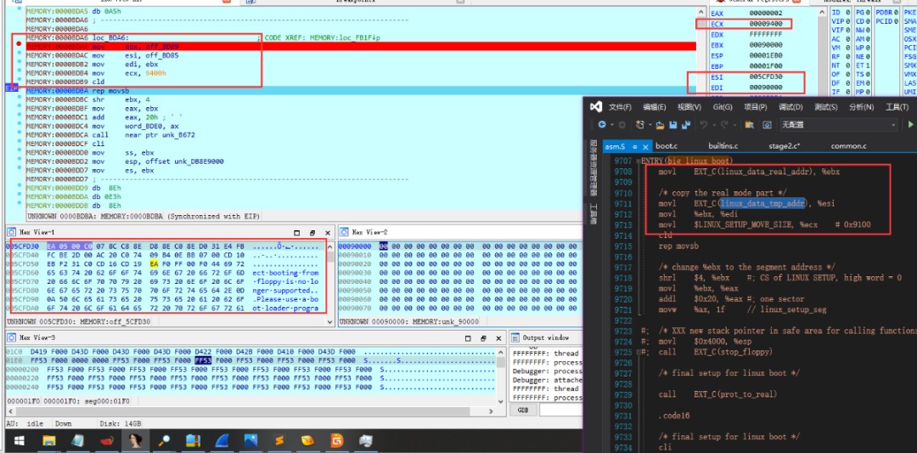The width and height of the screenshot is (917, 453).
Task: Toggle the pin on the asm.S tab
Action: click(x=634, y=147)
